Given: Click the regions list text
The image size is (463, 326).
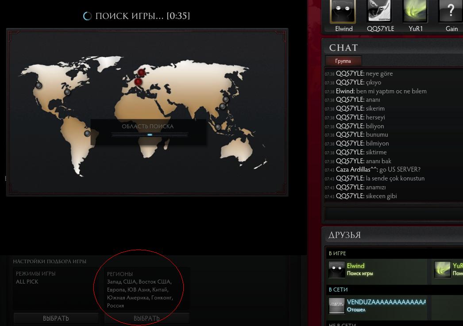Looking at the screenshot, I should [x=140, y=294].
